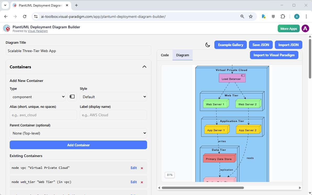The height and width of the screenshot is (195, 312).
Task: Switch to the Code tab
Action: point(165,55)
